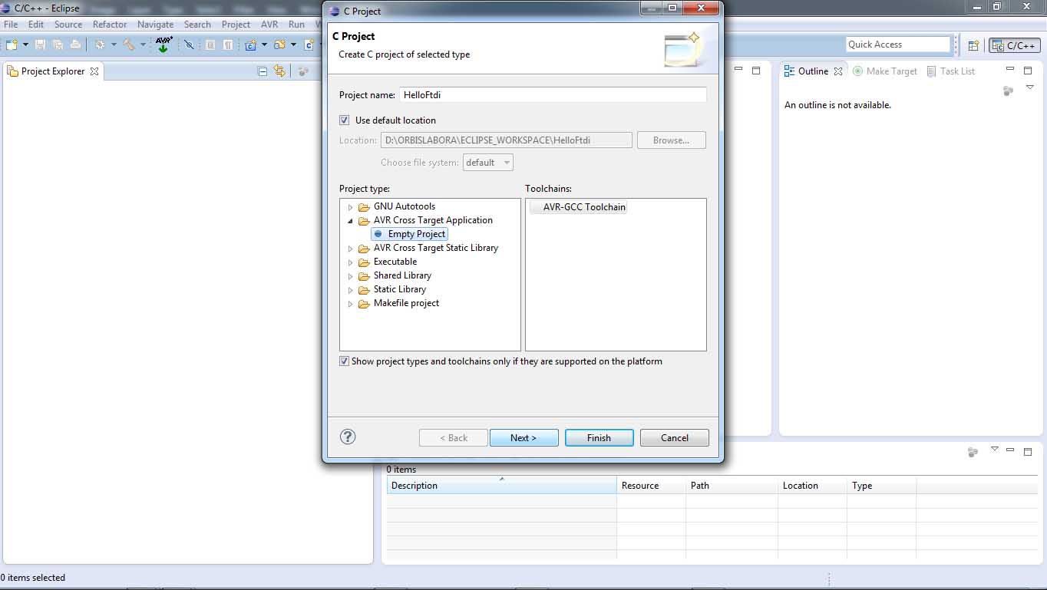Click the Build All gear icon
The width and height of the screenshot is (1047, 590).
click(100, 44)
